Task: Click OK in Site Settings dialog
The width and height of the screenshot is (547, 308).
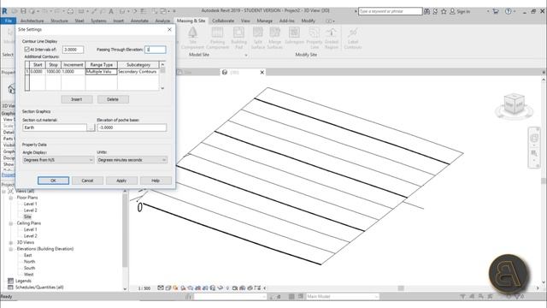Action: pos(53,181)
